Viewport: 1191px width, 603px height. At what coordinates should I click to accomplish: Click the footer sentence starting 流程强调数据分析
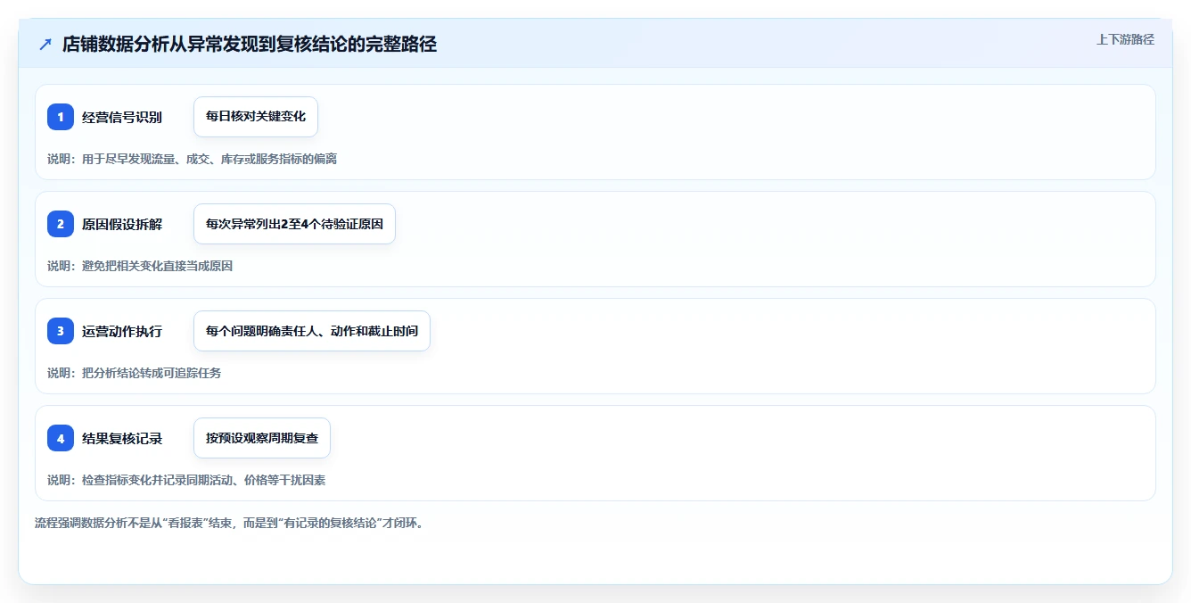click(x=230, y=523)
